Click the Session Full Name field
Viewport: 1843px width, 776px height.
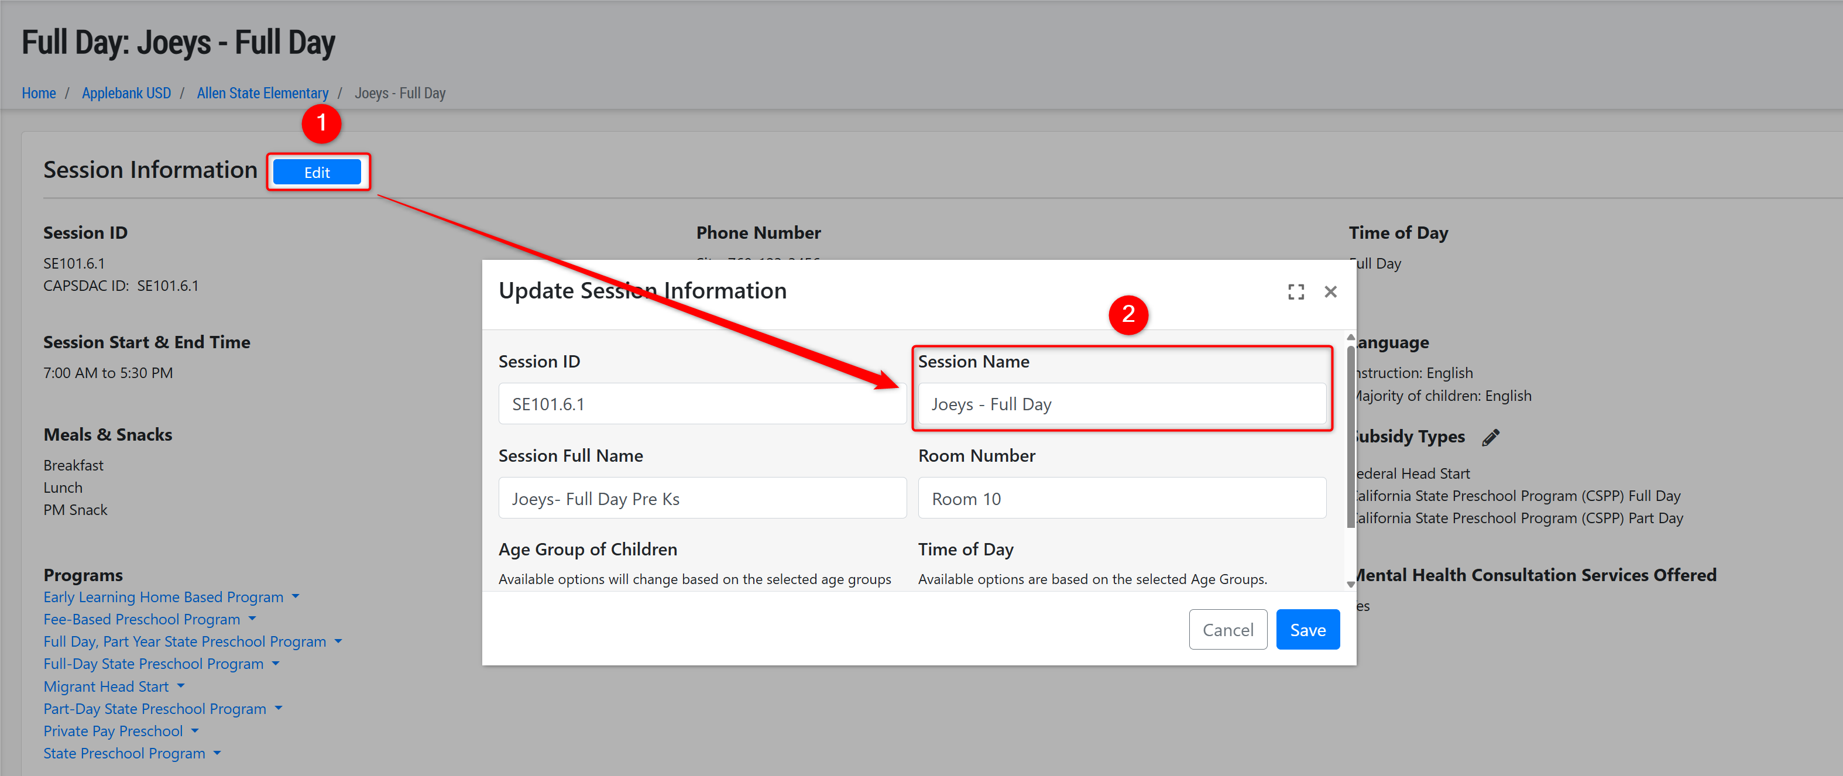point(701,499)
